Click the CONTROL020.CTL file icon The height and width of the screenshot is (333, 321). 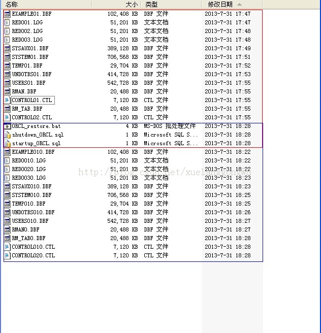click(7, 255)
